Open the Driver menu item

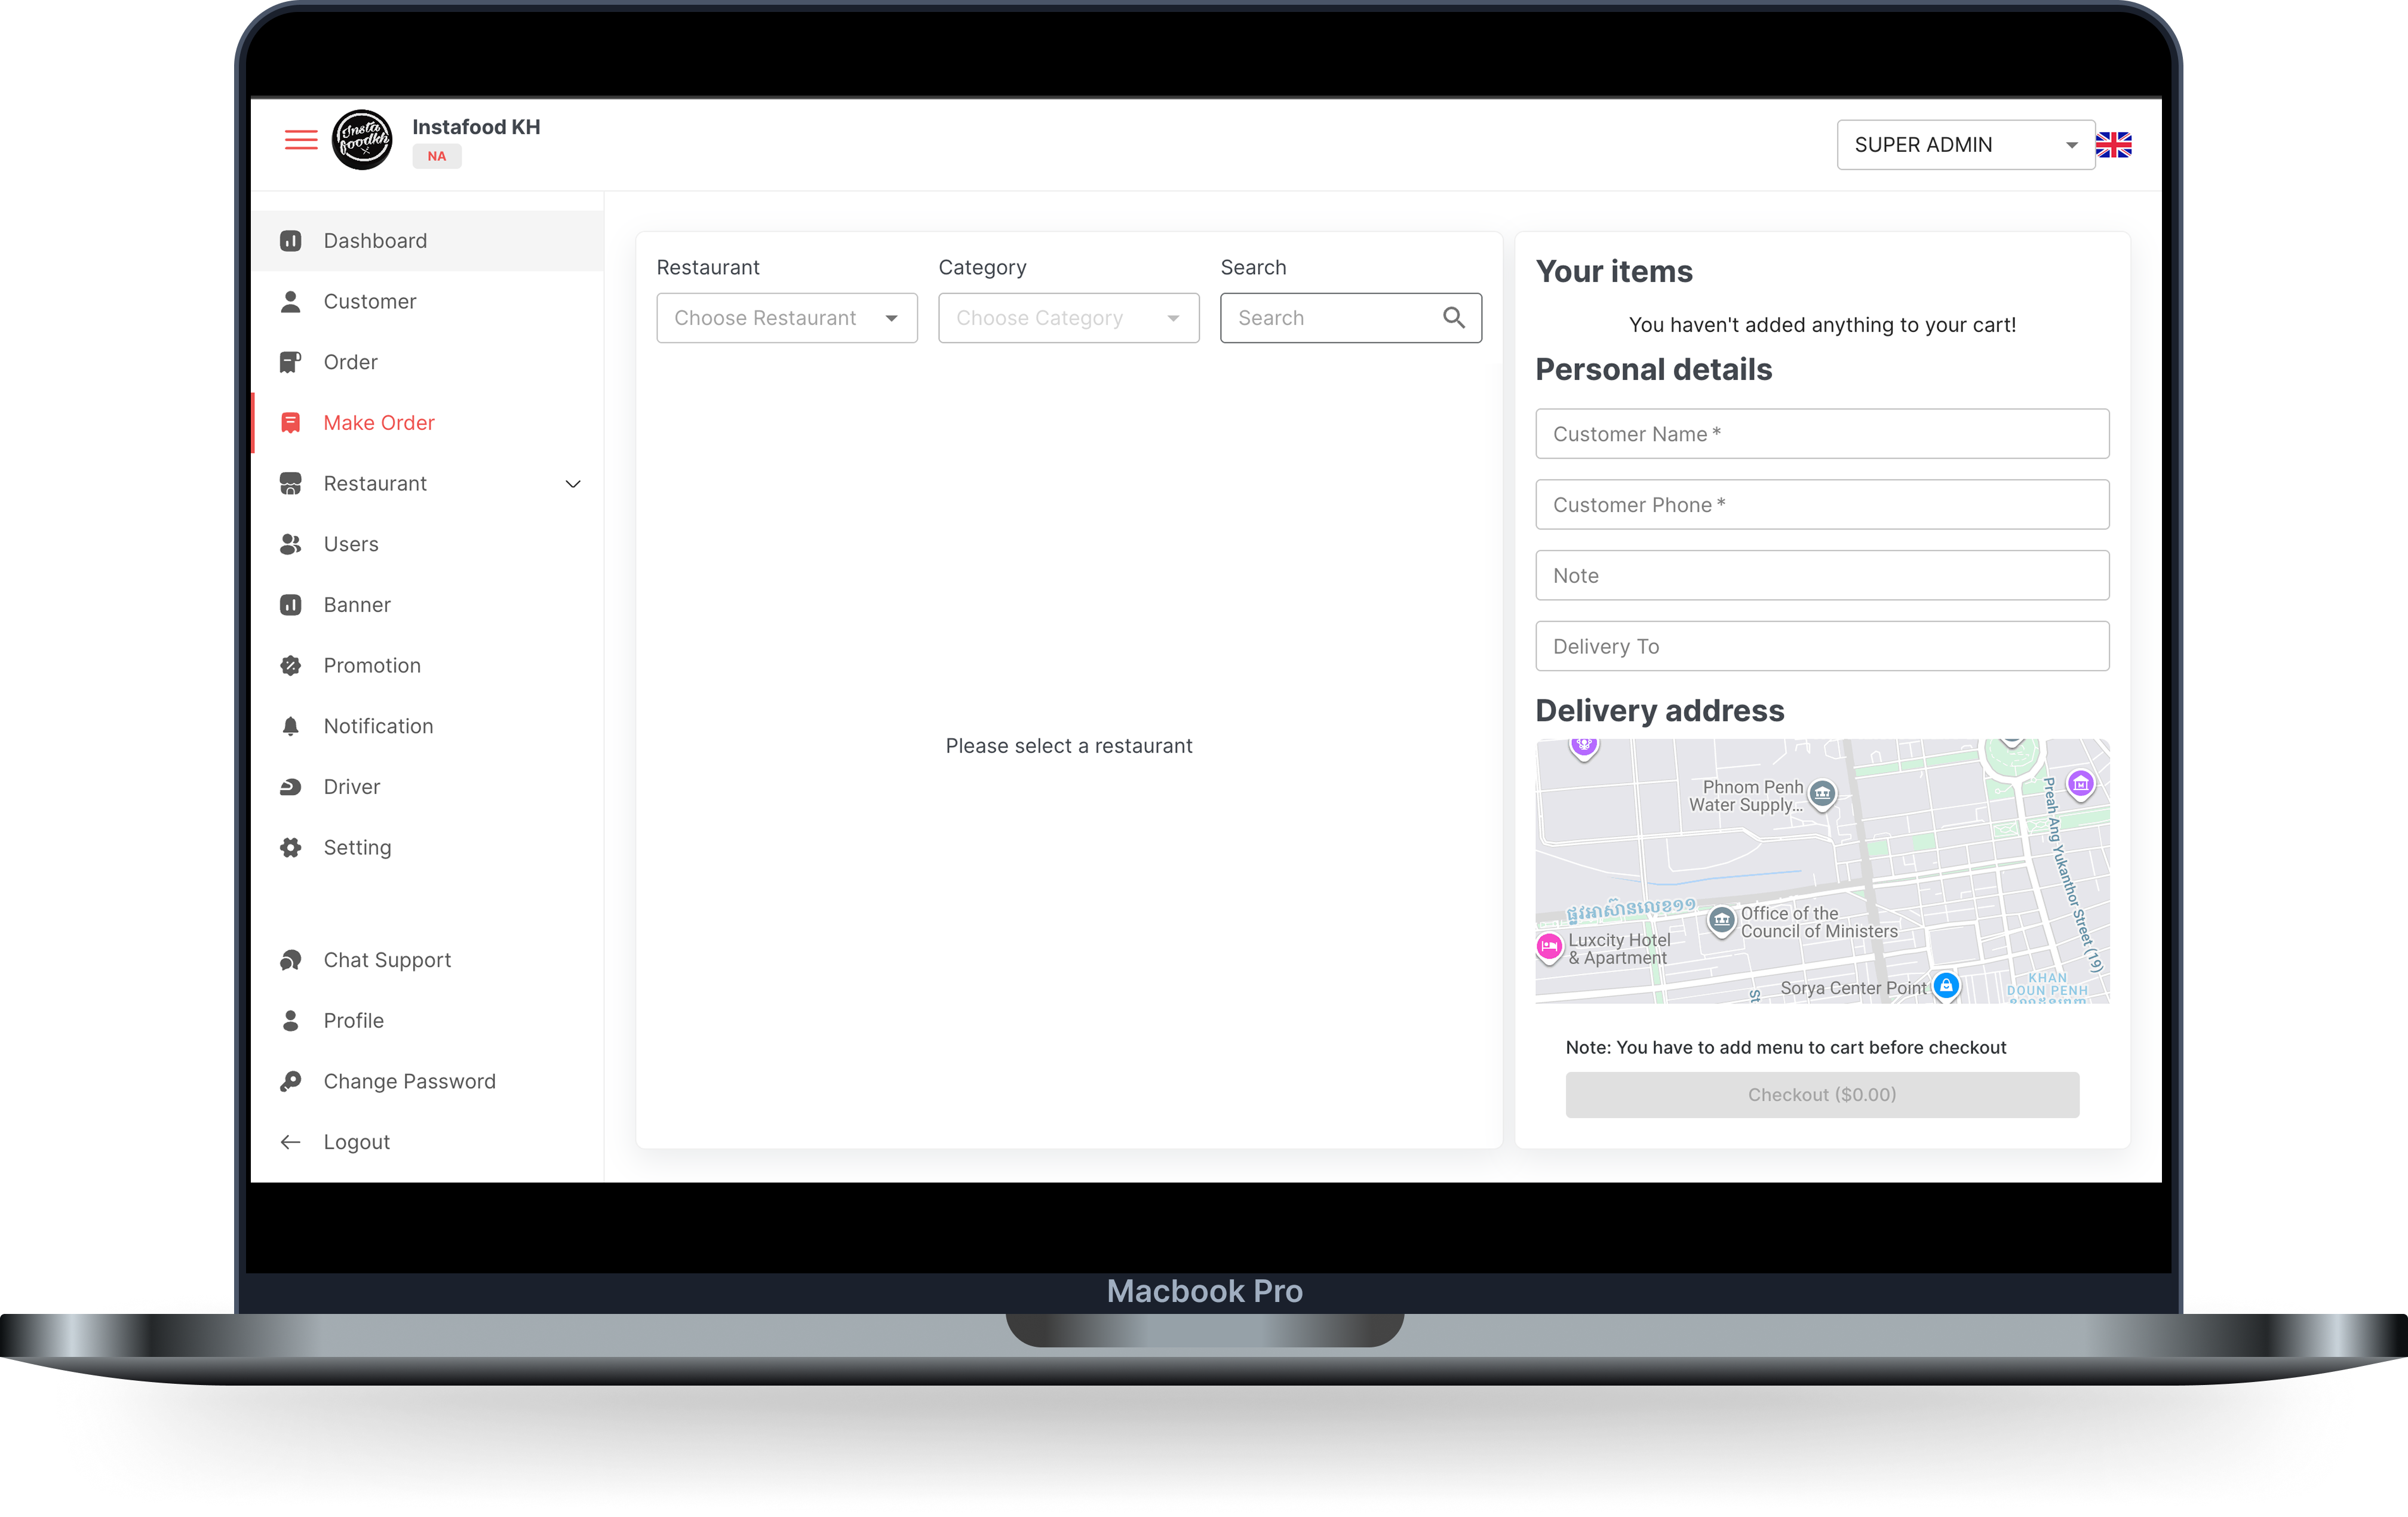[x=427, y=787]
